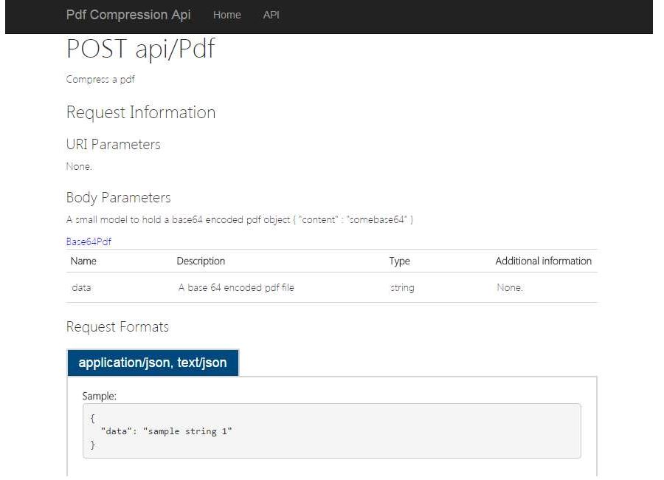Go to the Home nav item
The height and width of the screenshot is (480, 664).
(x=227, y=15)
